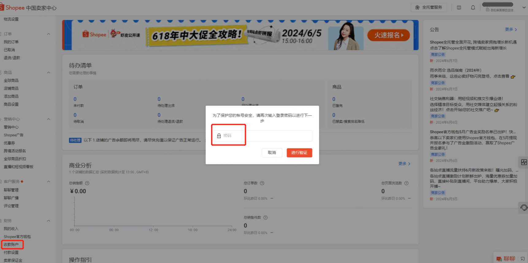This screenshot has height=263, width=528.
Task: Expand the account dropdown arrow in the header
Action: pyautogui.click(x=524, y=7)
